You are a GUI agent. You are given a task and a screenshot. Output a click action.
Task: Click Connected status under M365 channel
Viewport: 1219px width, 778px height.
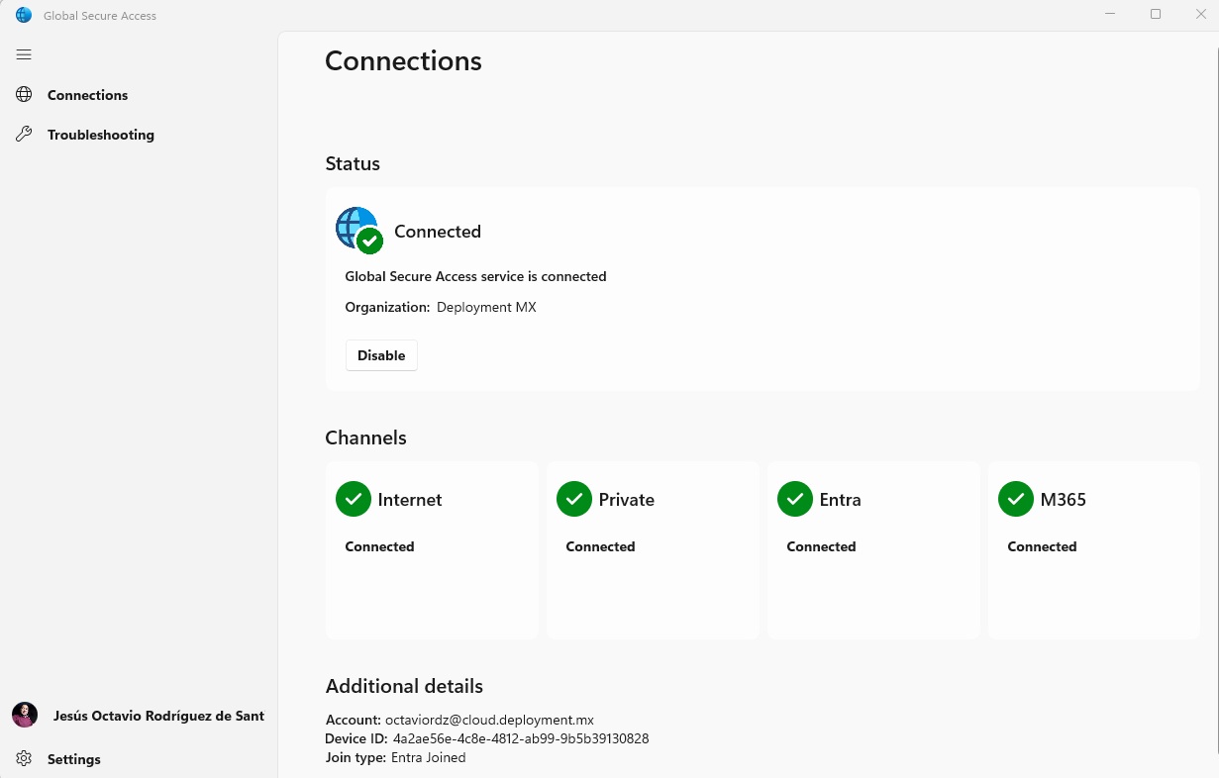1042,546
